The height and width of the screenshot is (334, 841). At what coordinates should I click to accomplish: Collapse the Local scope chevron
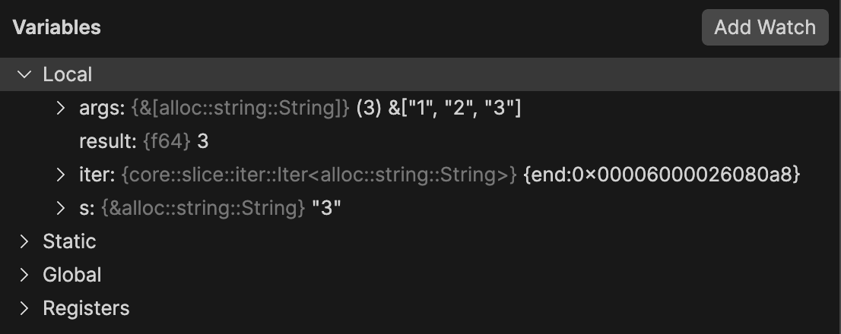coord(25,74)
